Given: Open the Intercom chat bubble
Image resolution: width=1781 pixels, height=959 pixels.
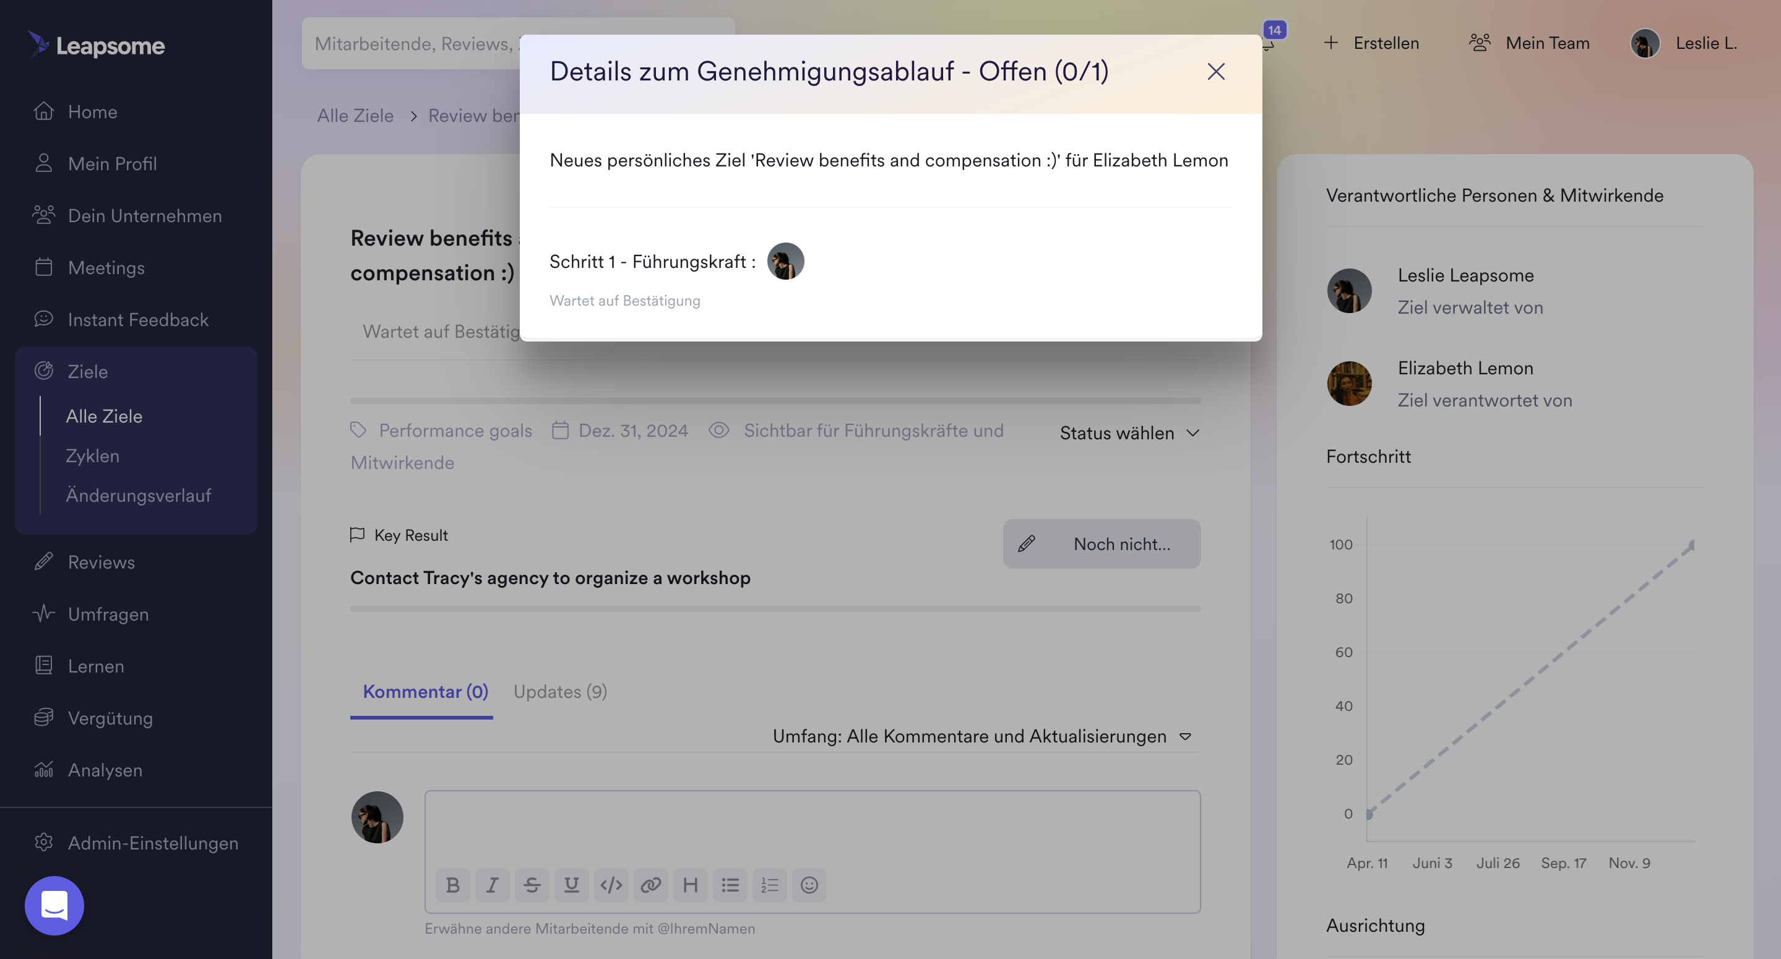Looking at the screenshot, I should tap(54, 905).
